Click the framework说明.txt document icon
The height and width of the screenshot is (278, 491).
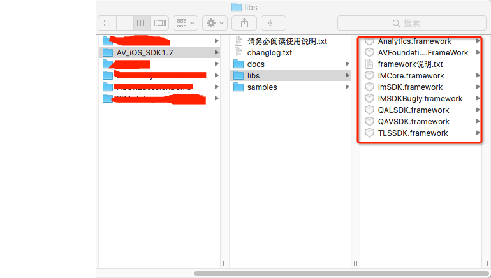(369, 64)
